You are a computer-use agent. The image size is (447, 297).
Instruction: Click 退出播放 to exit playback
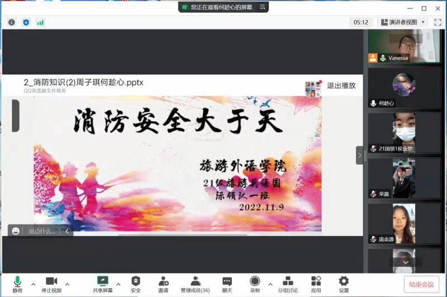click(341, 86)
